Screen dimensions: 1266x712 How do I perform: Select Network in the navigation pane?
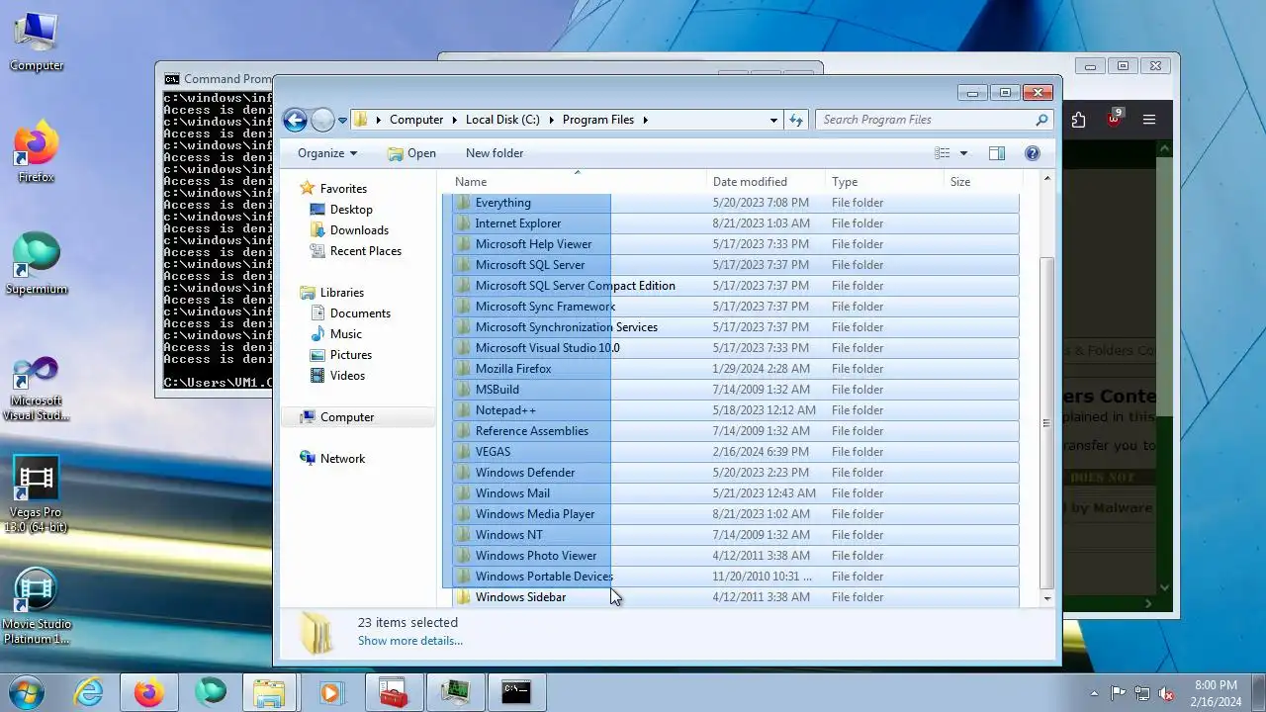pyautogui.click(x=342, y=459)
